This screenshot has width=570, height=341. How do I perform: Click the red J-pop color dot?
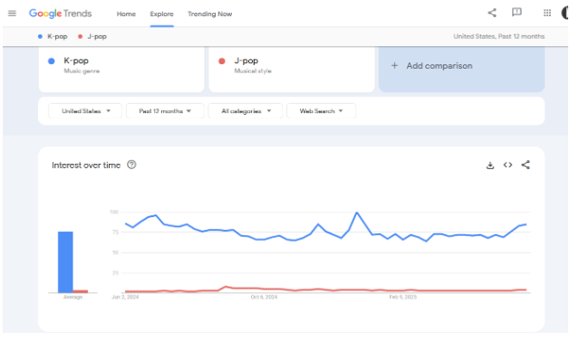click(222, 62)
